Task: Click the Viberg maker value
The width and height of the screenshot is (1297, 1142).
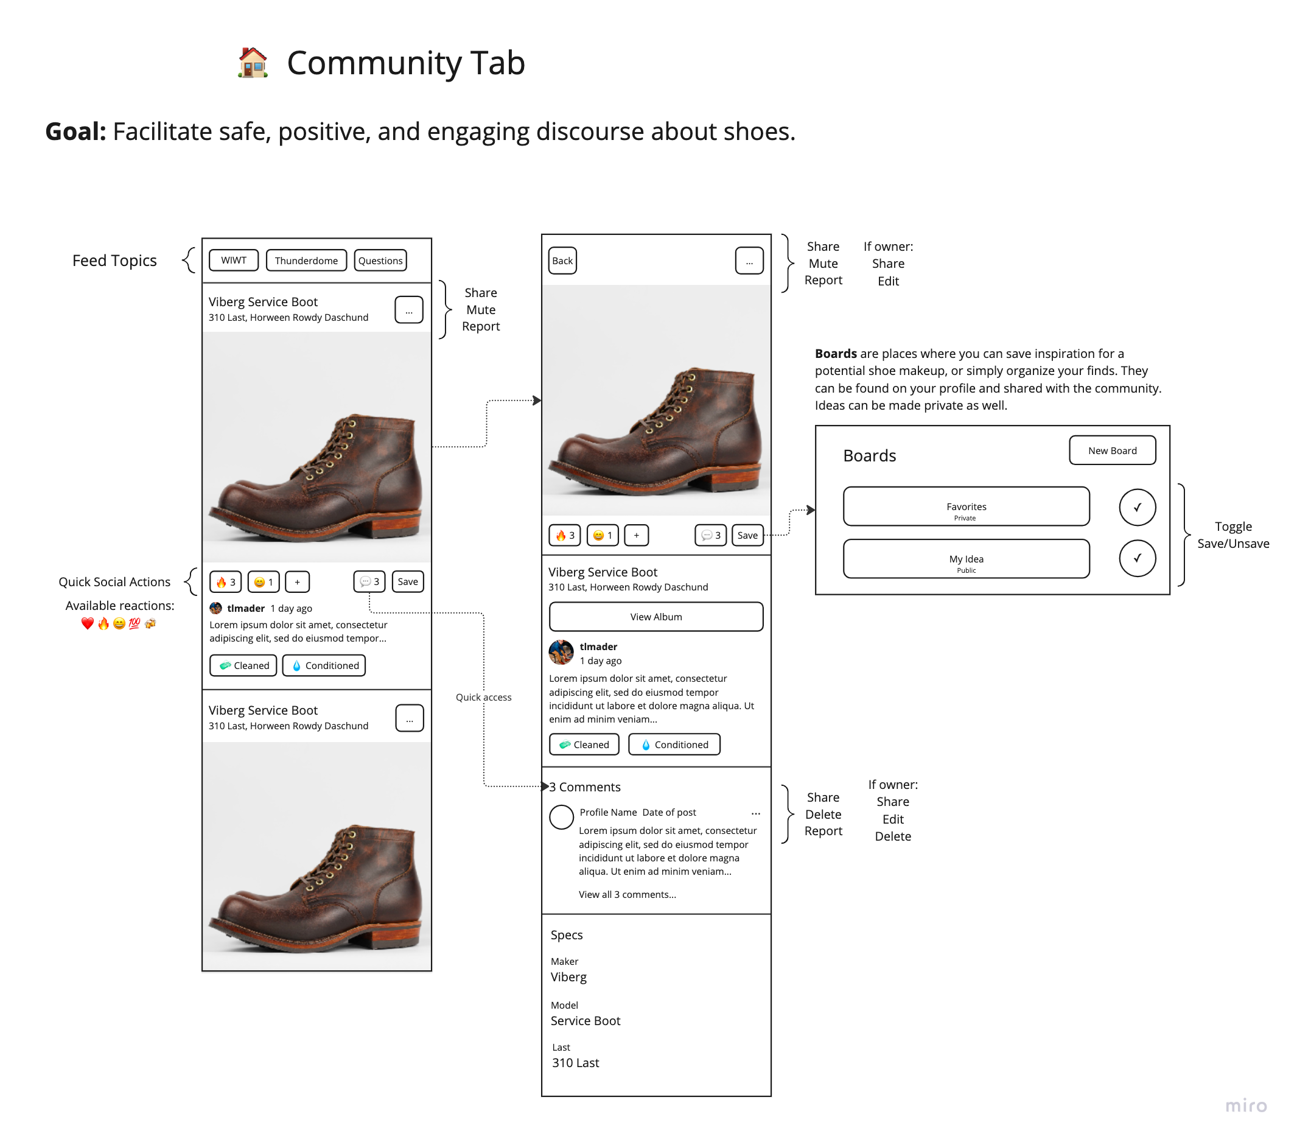Action: 568,976
